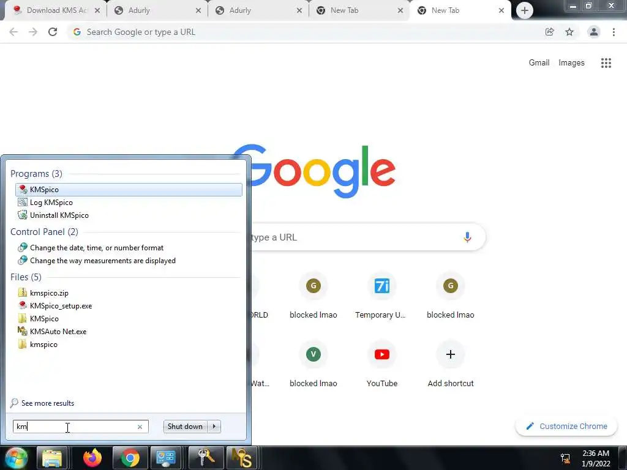627x470 pixels.
Task: Launch KMSpico from the Programs results
Action: 129,190
